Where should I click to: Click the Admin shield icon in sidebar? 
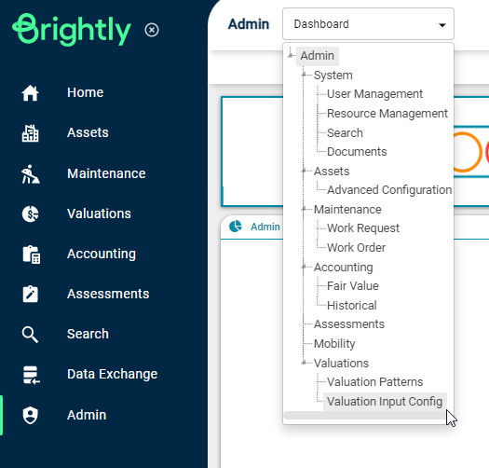click(30, 415)
